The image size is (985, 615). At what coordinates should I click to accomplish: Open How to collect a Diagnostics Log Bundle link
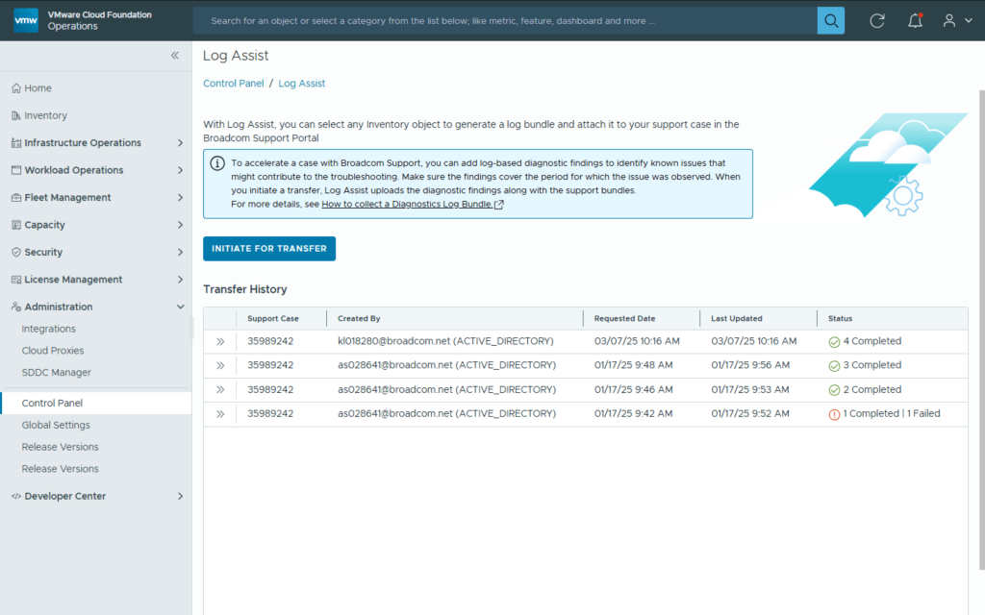pos(407,204)
